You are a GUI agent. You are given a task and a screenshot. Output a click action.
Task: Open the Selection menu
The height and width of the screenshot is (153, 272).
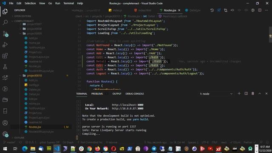point(30,3)
